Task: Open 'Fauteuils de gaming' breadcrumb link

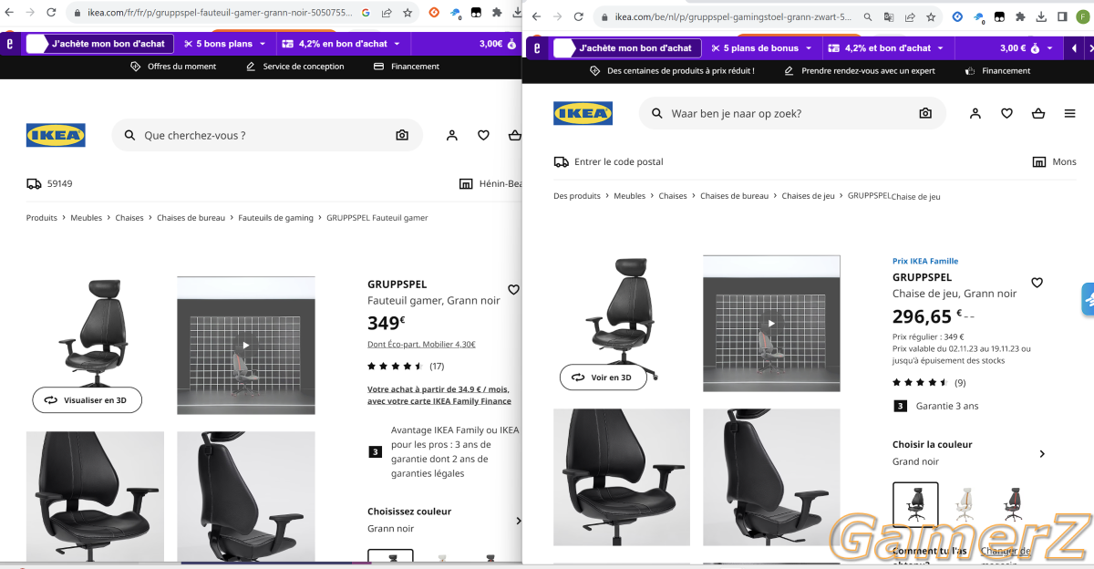Action: pos(275,218)
